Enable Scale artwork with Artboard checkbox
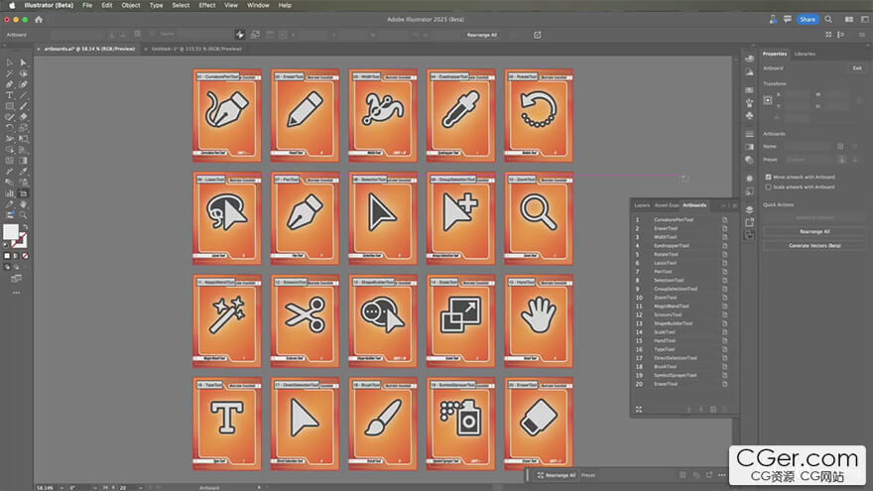The width and height of the screenshot is (873, 491). 767,186
